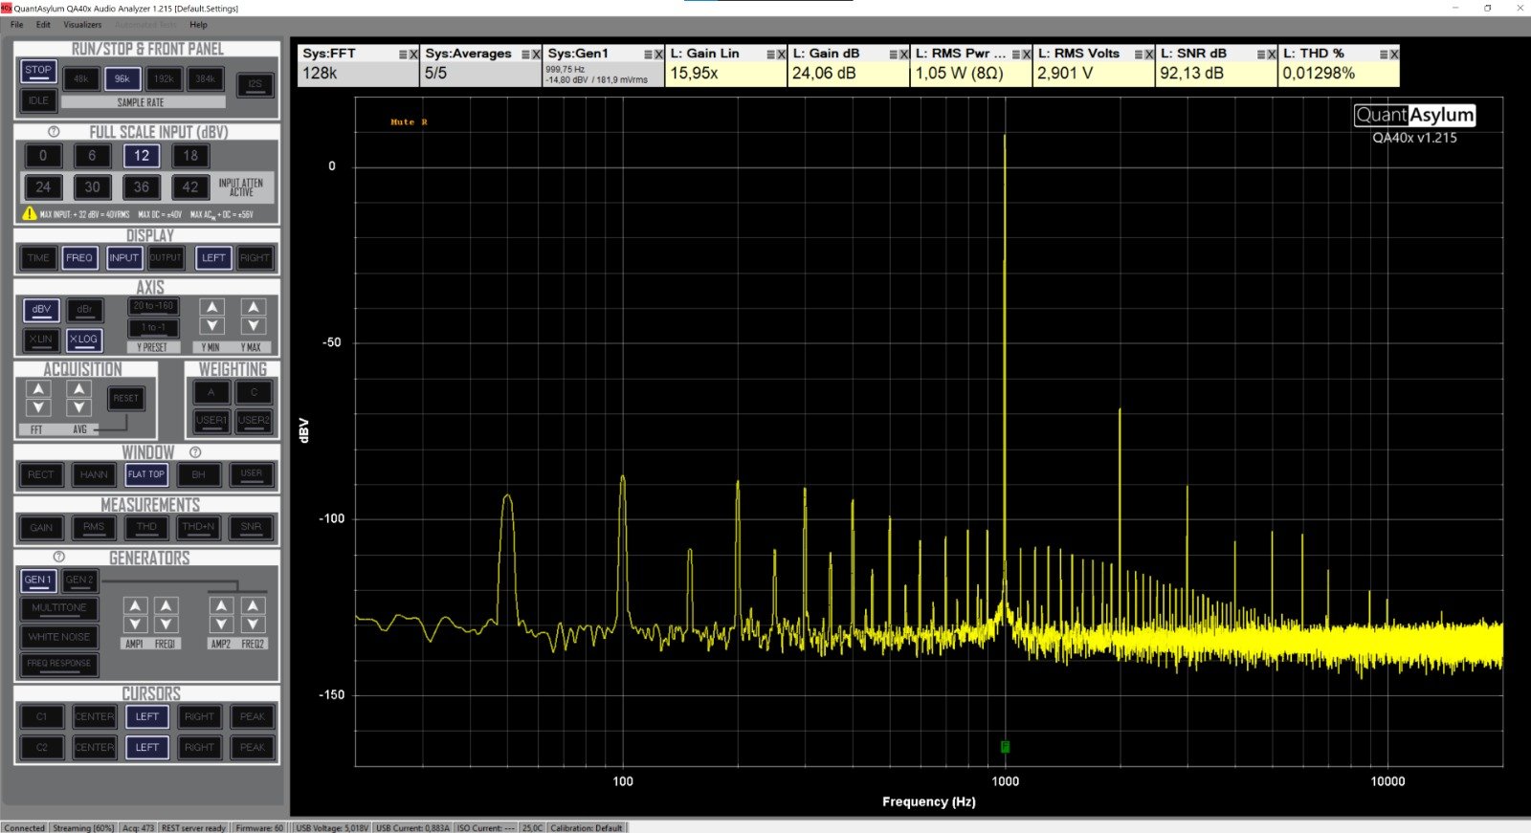Close the L: RMS Pwr tile
Screen dimensions: 1531x833
point(1026,55)
